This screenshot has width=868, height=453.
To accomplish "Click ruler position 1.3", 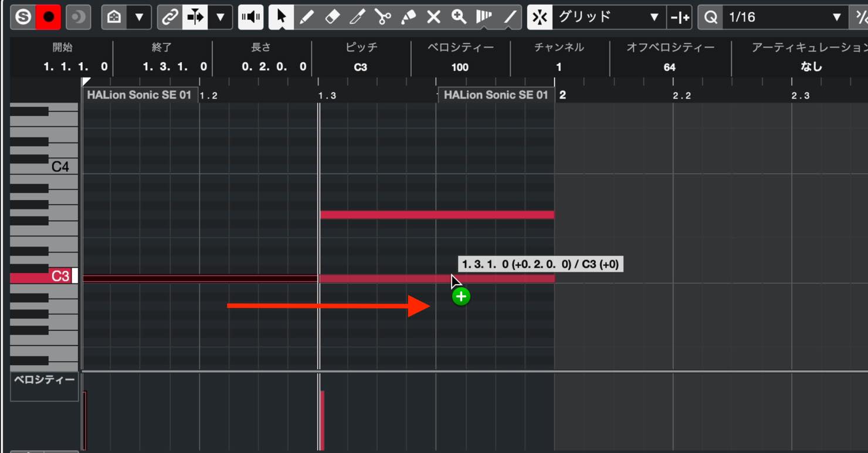I will tap(327, 96).
